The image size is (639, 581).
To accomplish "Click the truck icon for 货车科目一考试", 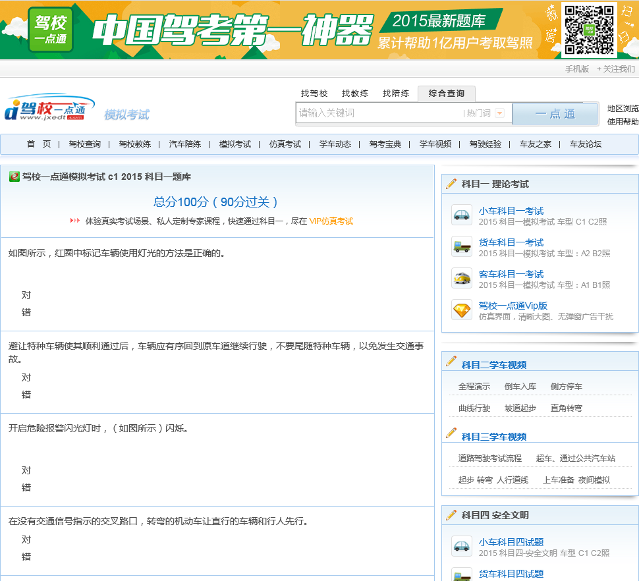I will point(462,246).
